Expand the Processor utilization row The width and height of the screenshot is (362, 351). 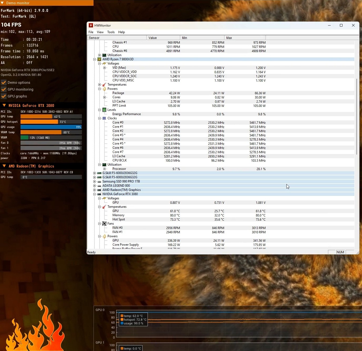[x=105, y=169]
